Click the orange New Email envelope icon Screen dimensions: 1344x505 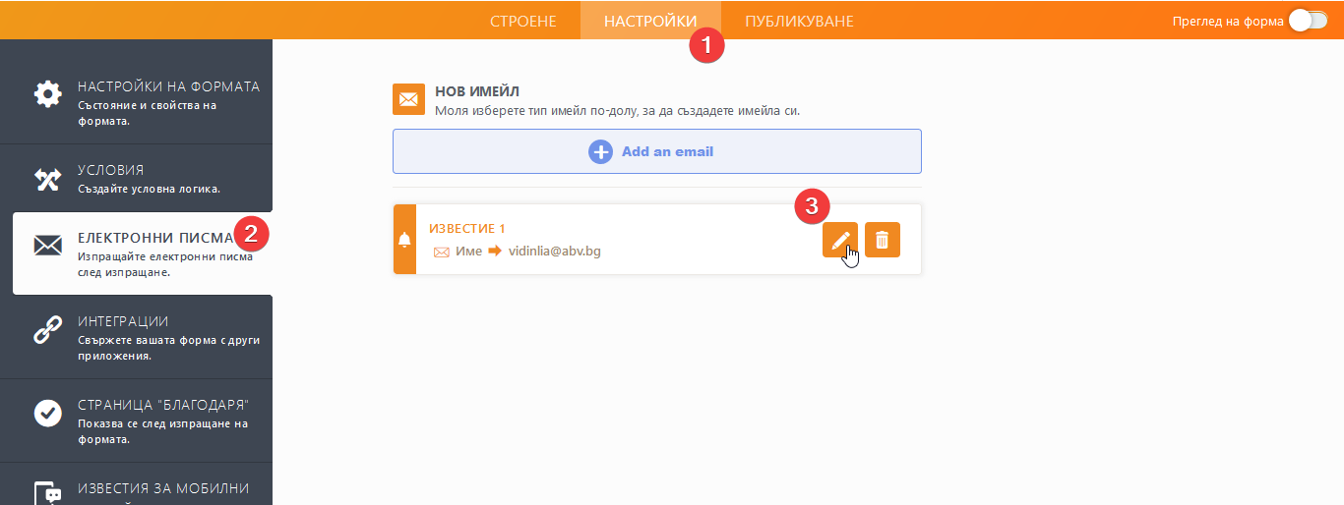coord(408,99)
